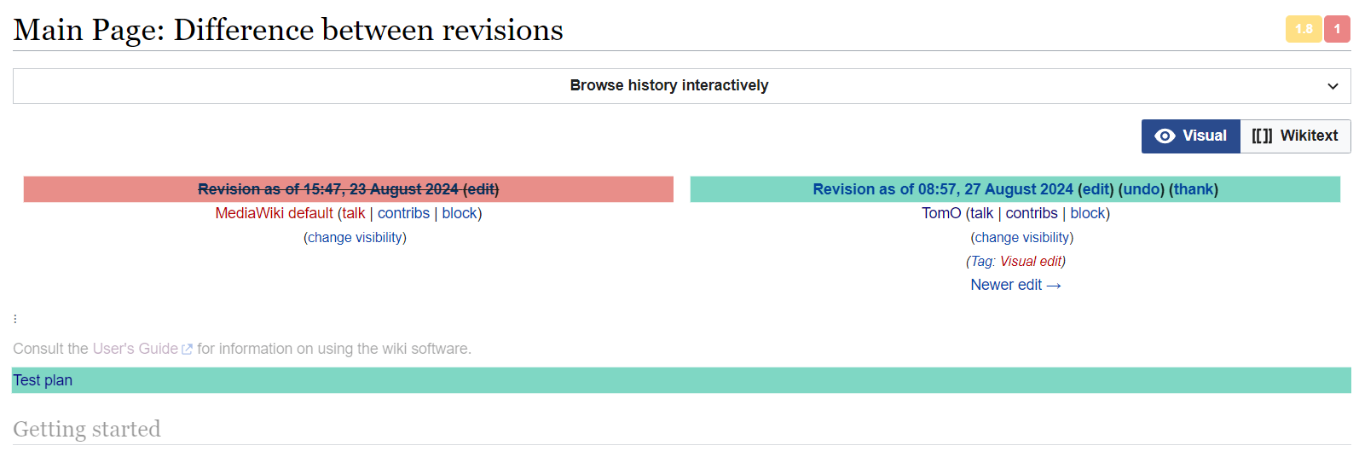Screen dimensions: 1359x457
Task: Open TomO's contribs link
Action: point(1031,213)
